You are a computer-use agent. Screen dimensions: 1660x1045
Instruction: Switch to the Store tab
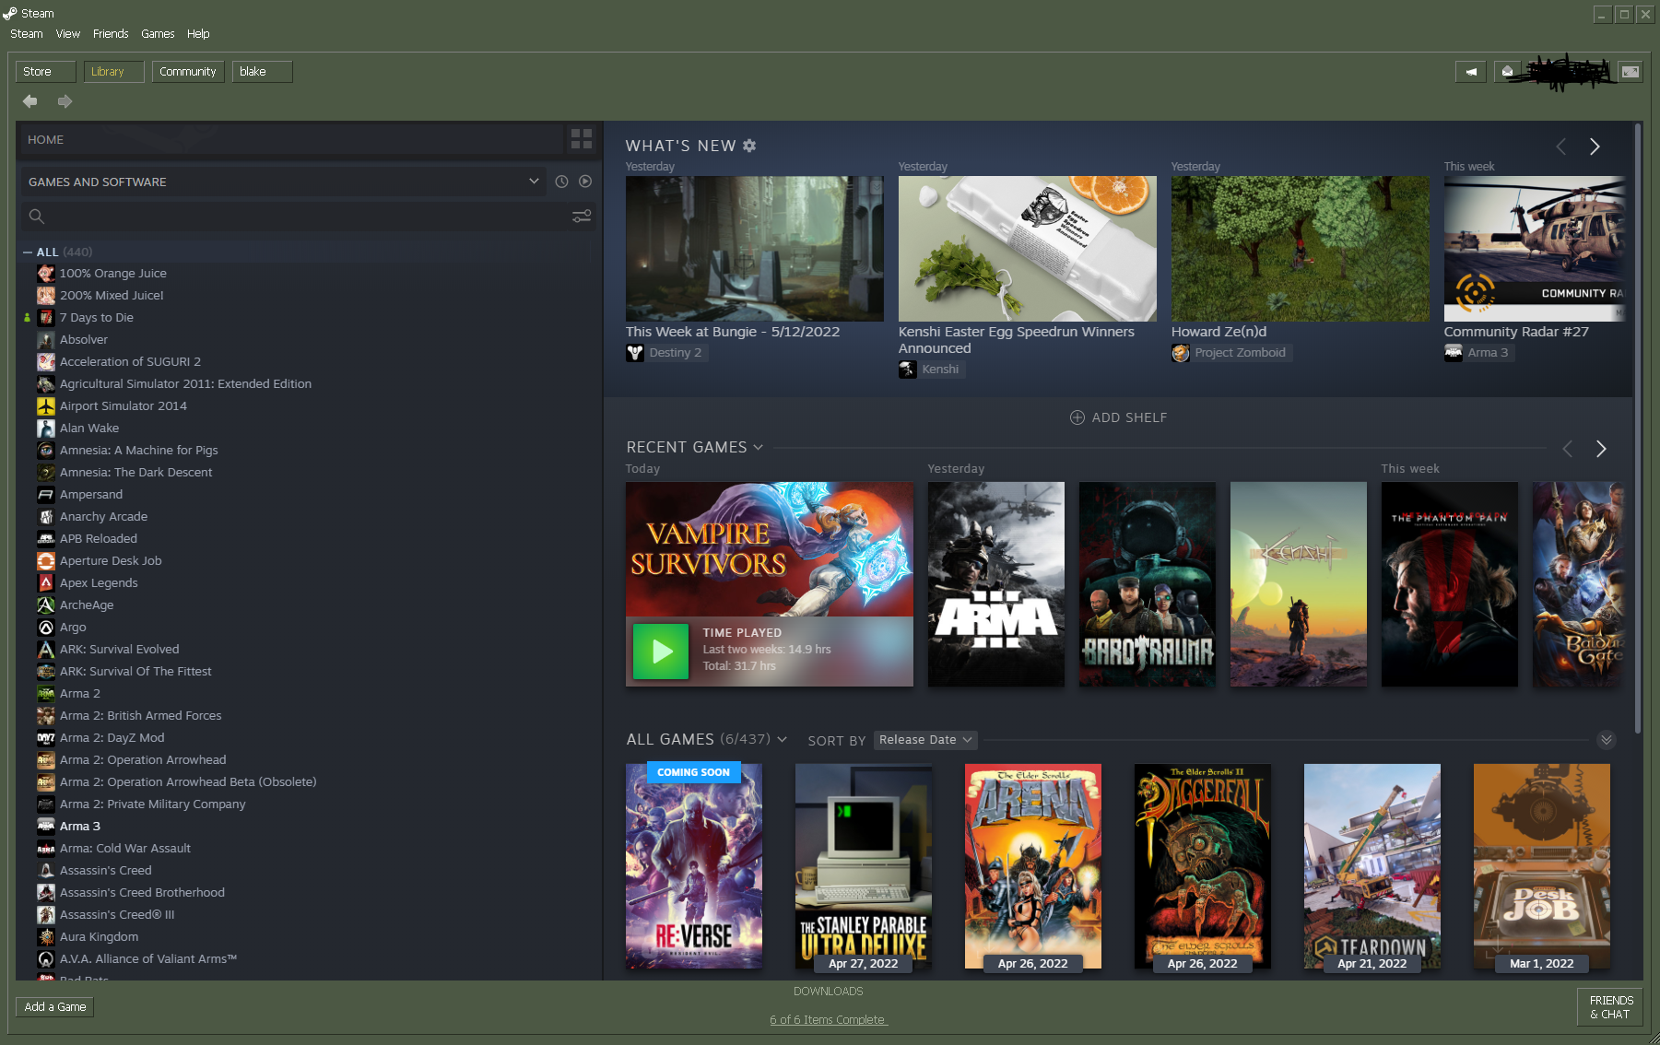coord(46,72)
